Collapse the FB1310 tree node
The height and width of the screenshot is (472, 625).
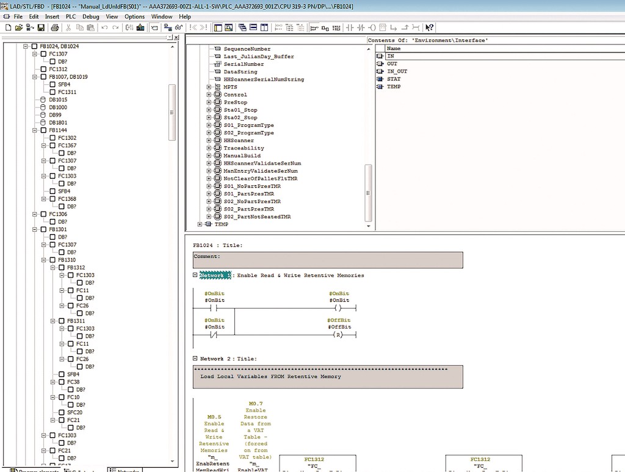[44, 260]
